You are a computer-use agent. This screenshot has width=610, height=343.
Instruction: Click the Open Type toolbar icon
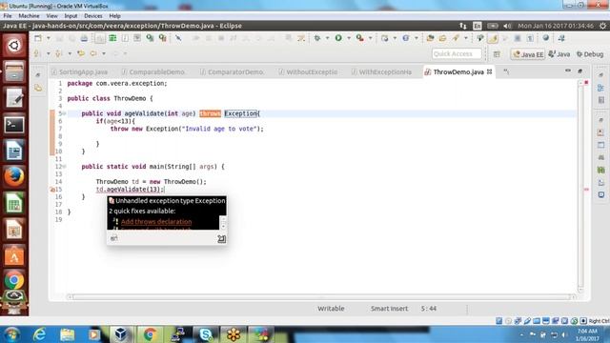(430, 38)
